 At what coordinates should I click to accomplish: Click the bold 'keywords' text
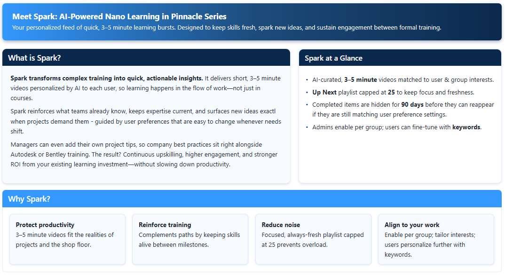coord(466,127)
